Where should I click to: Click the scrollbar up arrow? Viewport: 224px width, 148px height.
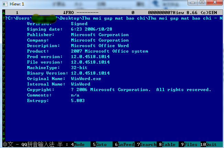[3, 13]
